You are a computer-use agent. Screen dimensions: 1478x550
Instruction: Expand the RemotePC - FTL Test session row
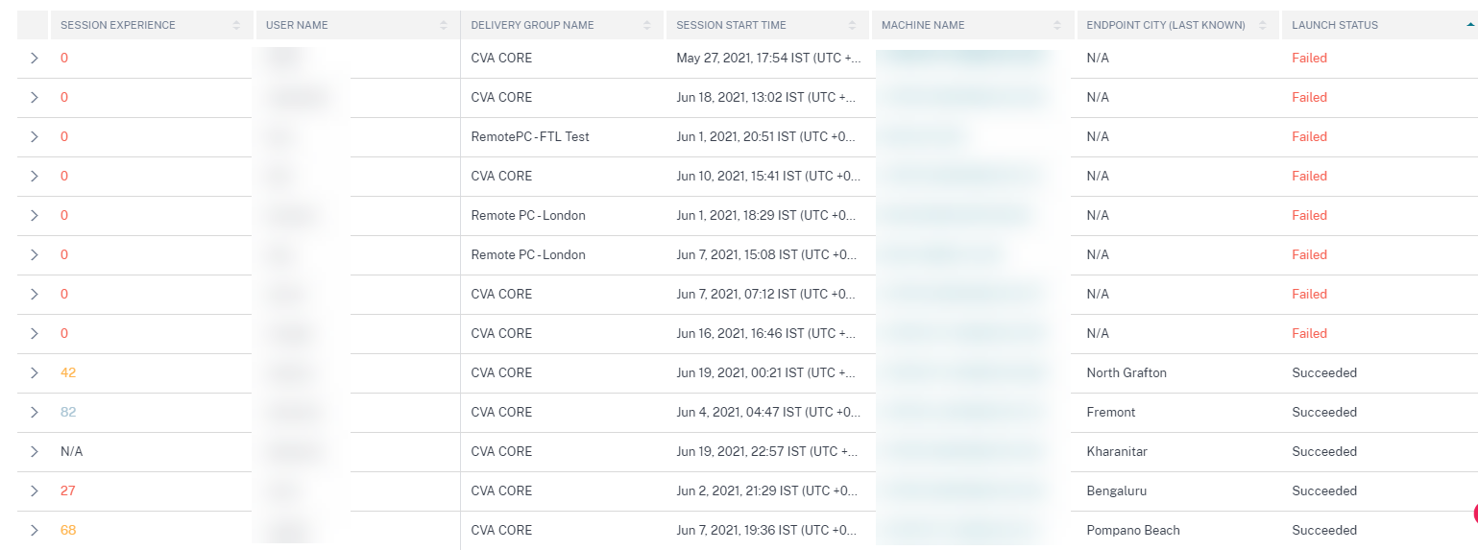click(x=35, y=137)
